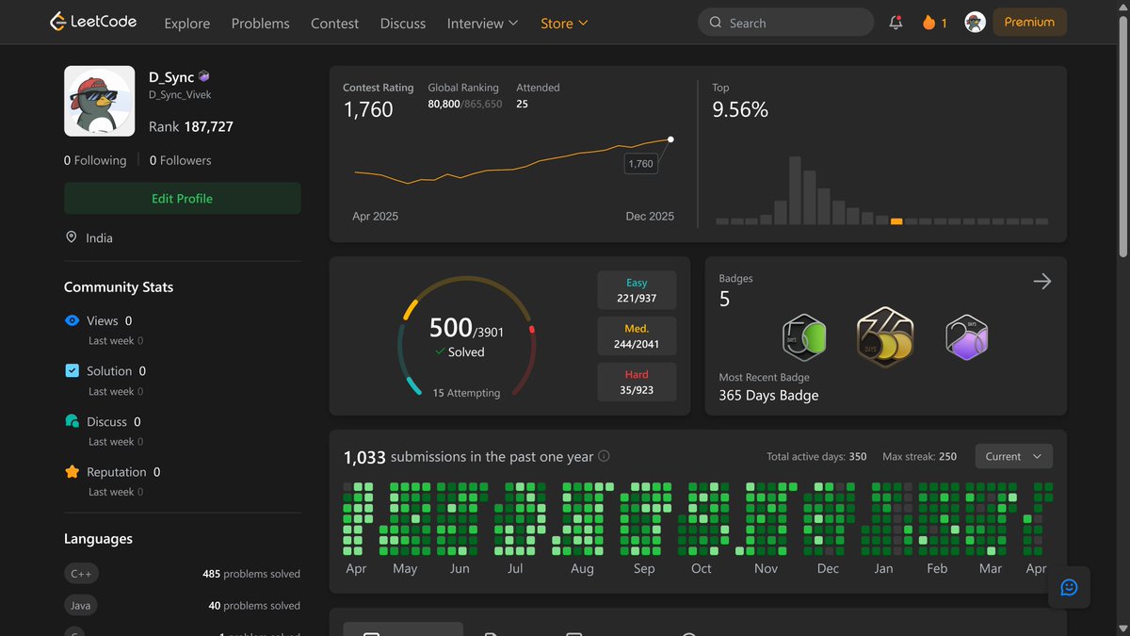This screenshot has width=1130, height=636.
Task: Click inside the Search field
Action: [x=786, y=21]
